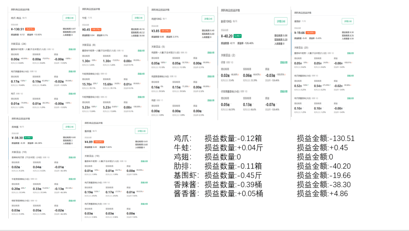The width and height of the screenshot is (409, 231).
Task: Click orange percentage badge beside ¥4.89
Action: point(99,142)
